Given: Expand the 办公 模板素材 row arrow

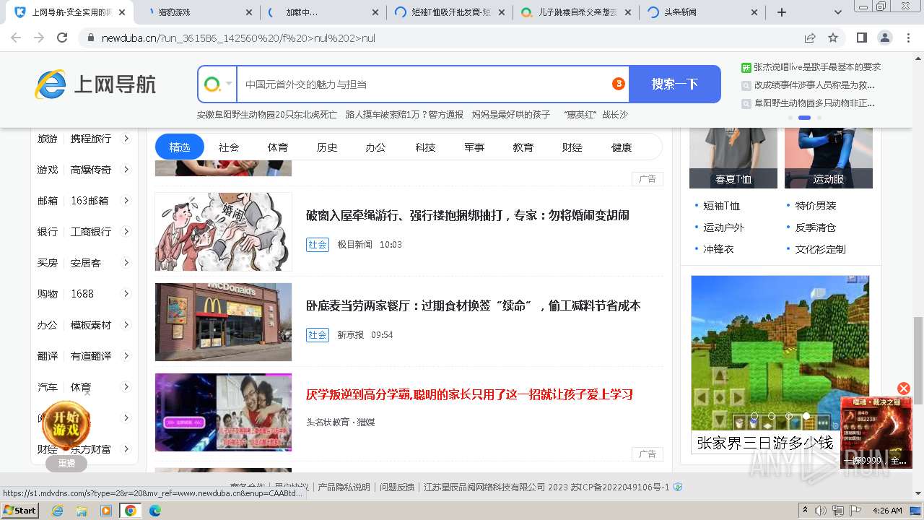Looking at the screenshot, I should click(x=126, y=324).
